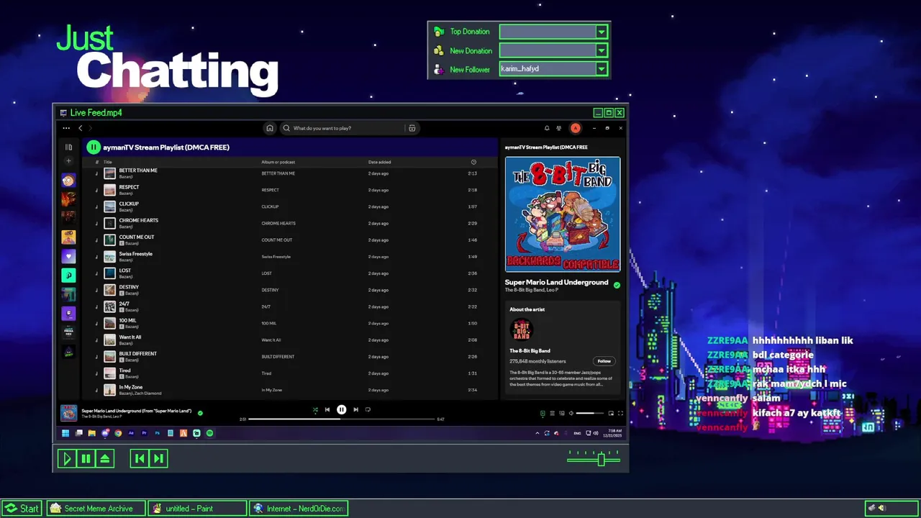Skip to the previous track in Spotify
Screen dimensions: 921x518
click(x=327, y=410)
